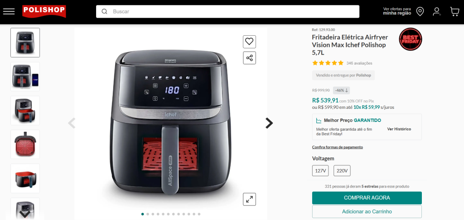The height and width of the screenshot is (220, 464).
Task: Share the product via share icon
Action: click(250, 58)
